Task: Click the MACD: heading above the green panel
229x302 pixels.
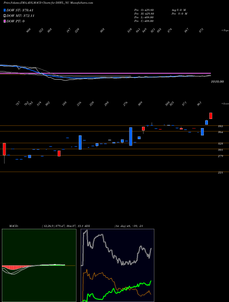Action: tap(14, 226)
